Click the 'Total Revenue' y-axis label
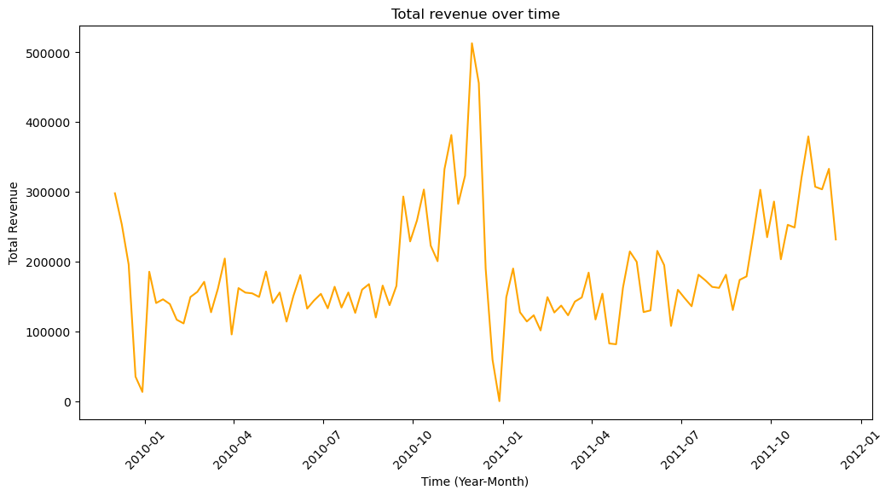 click(13, 222)
